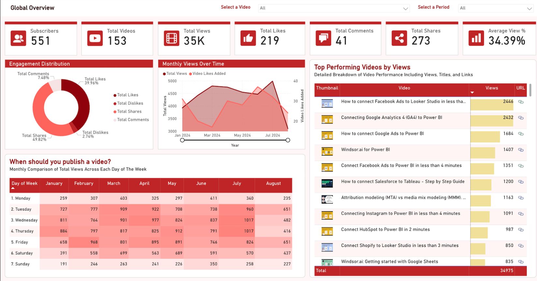The width and height of the screenshot is (537, 281).
Task: Click the Total Likes thumbs-up icon
Action: (248, 38)
